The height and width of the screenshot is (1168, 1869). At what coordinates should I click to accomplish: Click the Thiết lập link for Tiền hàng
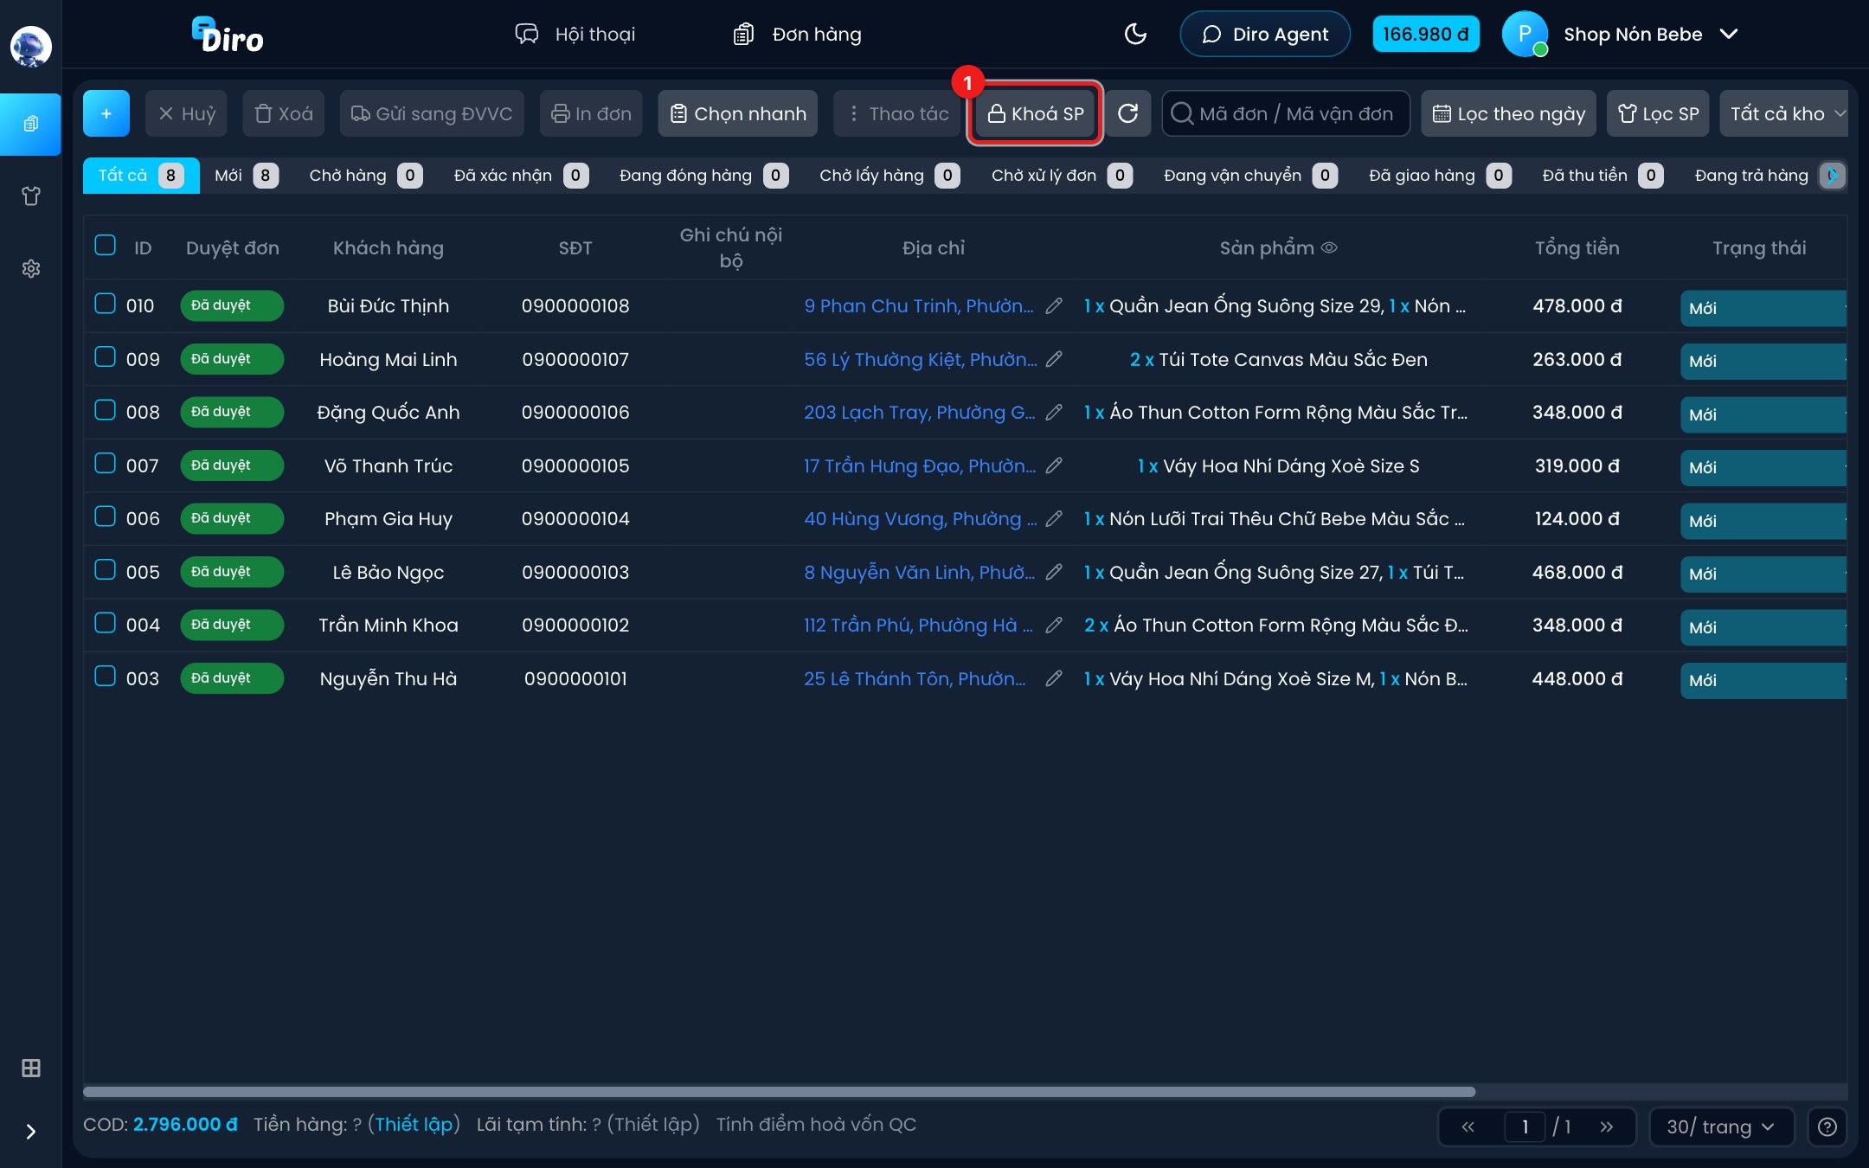[x=414, y=1125]
